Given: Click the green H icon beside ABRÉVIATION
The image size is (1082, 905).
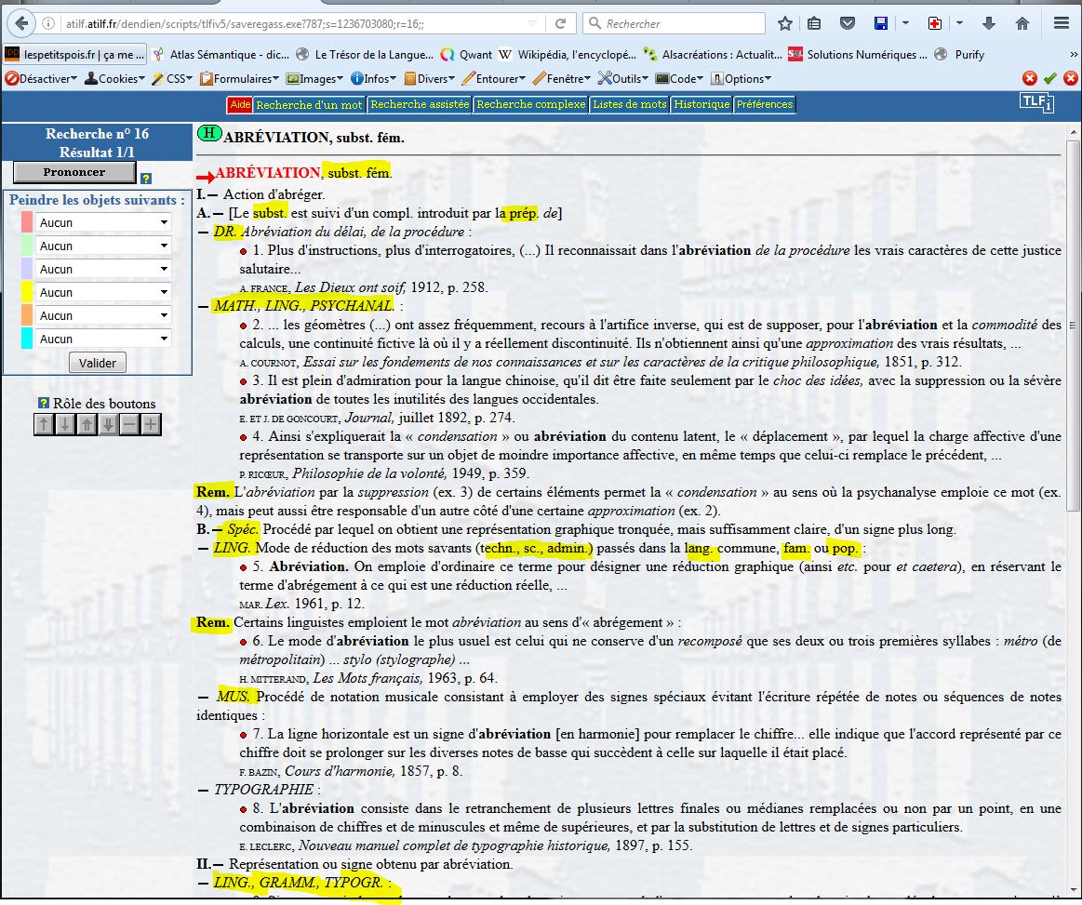Looking at the screenshot, I should (209, 134).
